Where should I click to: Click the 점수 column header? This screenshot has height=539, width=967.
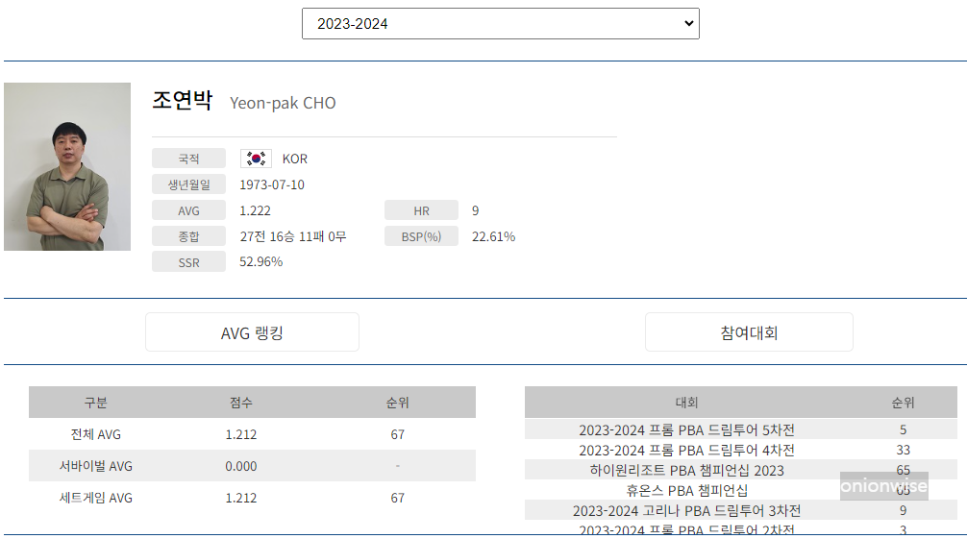coord(241,403)
